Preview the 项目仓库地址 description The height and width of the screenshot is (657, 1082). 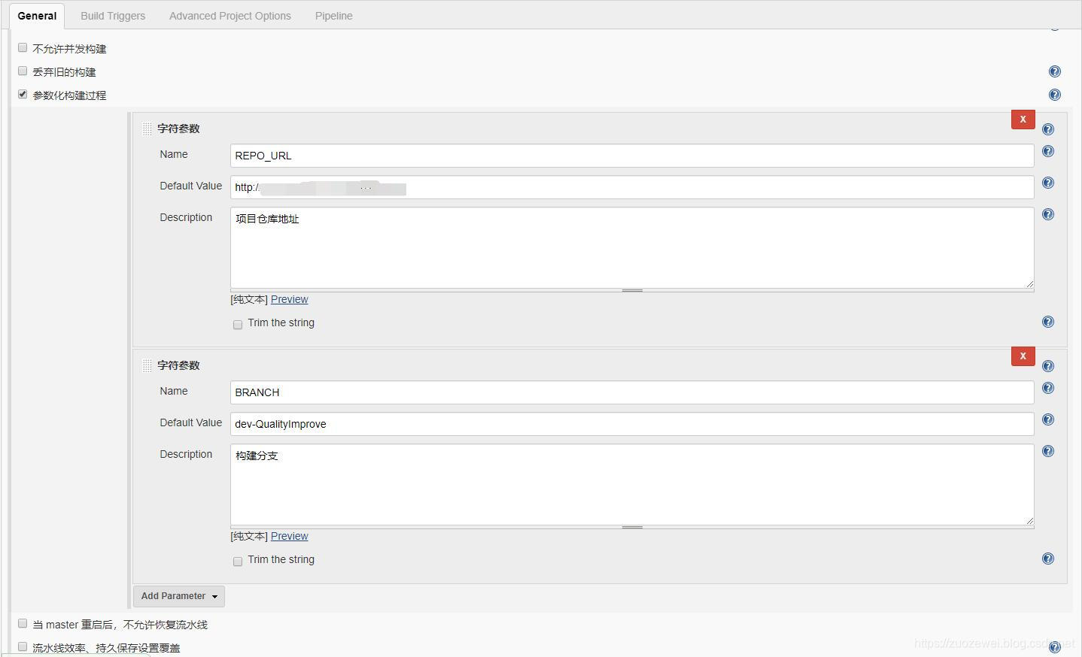tap(290, 299)
